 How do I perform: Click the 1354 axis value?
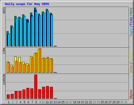[x=4, y=51]
